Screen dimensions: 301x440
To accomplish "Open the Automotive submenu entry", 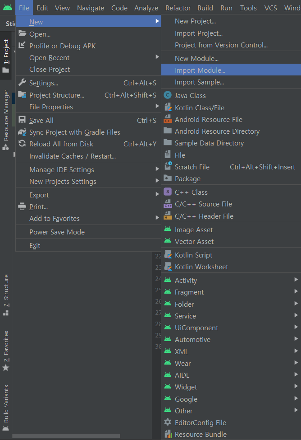I will tap(231, 340).
